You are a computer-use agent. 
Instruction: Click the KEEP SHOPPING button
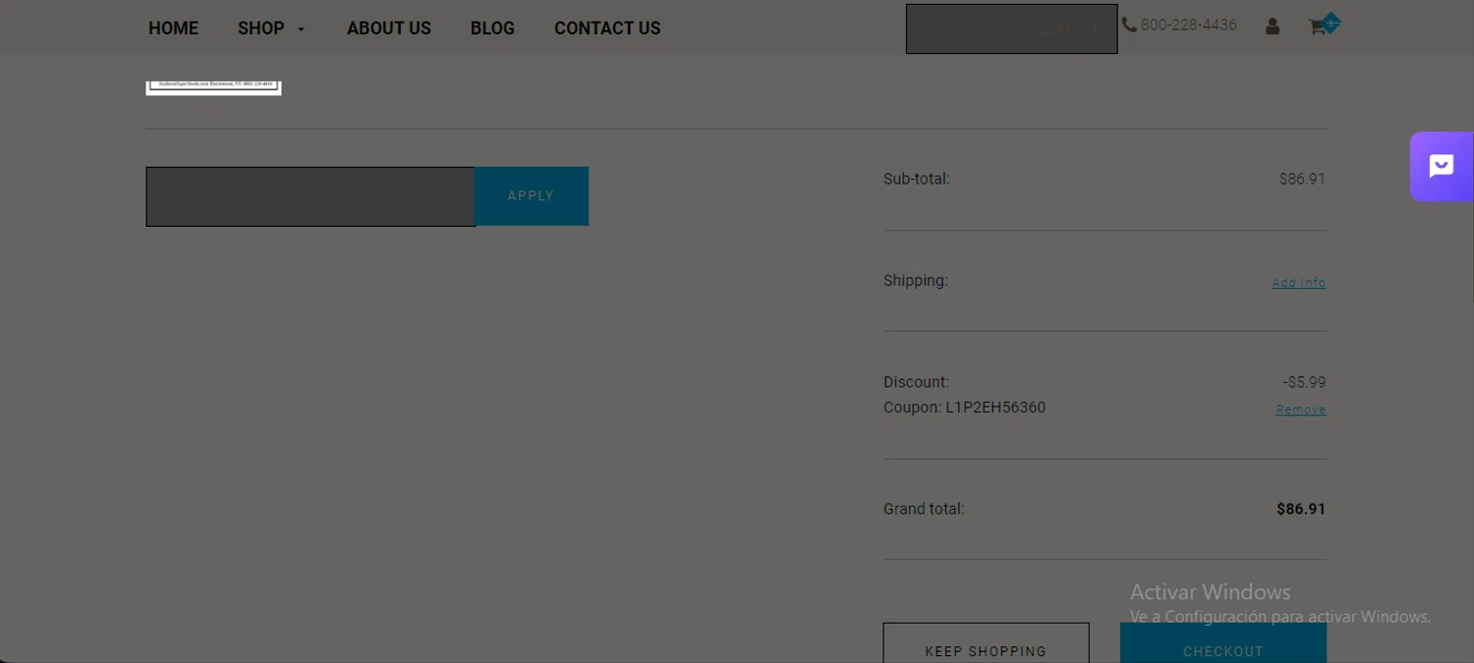pos(986,643)
